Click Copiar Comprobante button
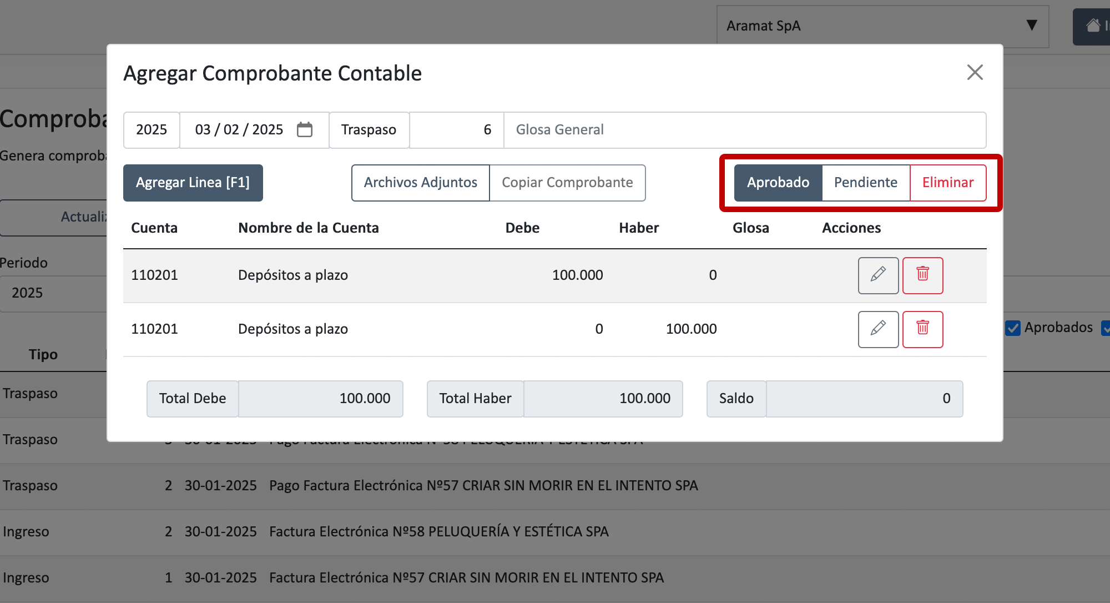1110x603 pixels. click(x=567, y=183)
